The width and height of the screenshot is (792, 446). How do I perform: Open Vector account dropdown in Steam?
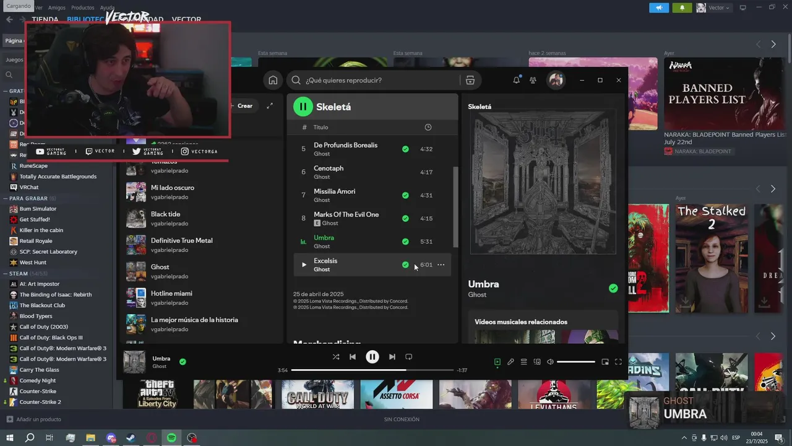point(713,7)
